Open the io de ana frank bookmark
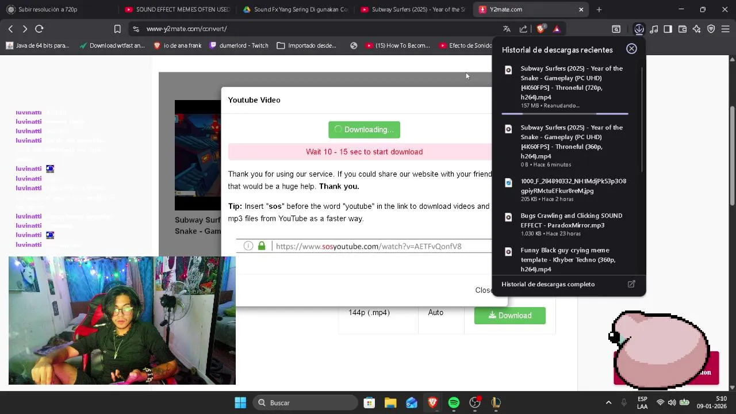The image size is (736, 414). coord(177,45)
